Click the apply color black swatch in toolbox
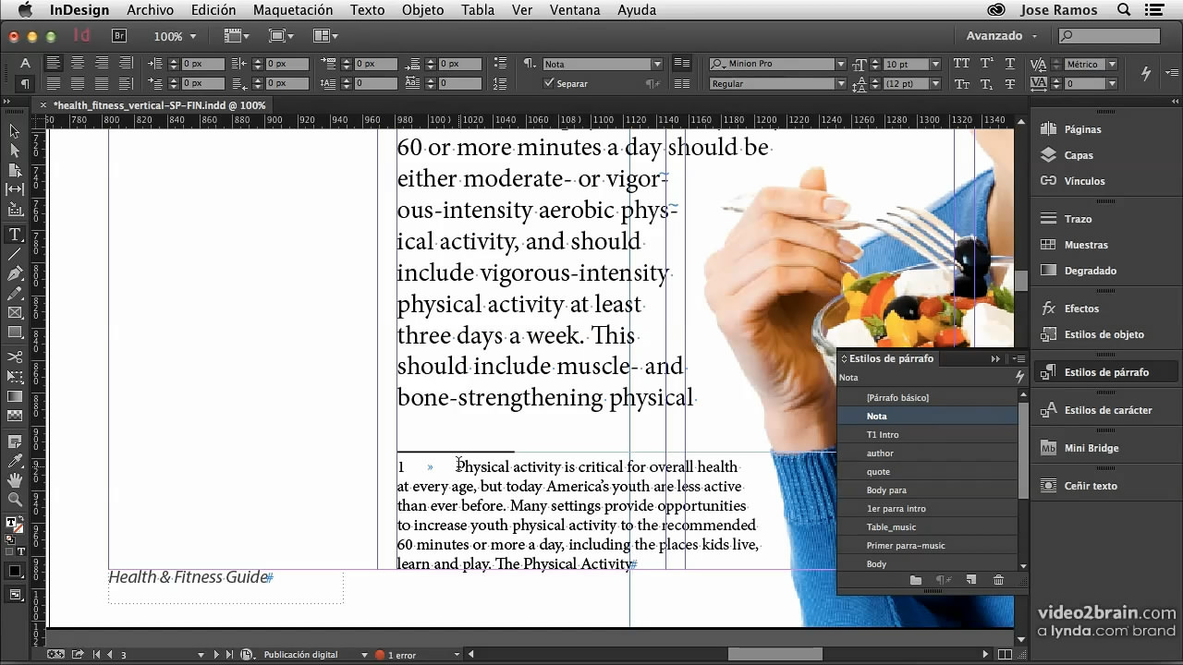This screenshot has height=665, width=1183. pyautogui.click(x=15, y=571)
